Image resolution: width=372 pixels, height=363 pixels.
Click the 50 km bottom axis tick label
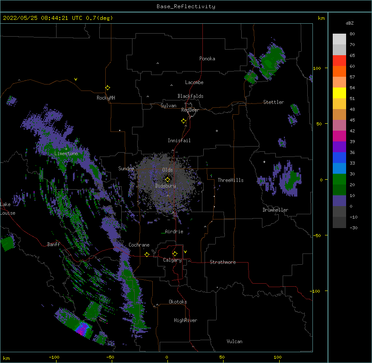click(x=222, y=357)
